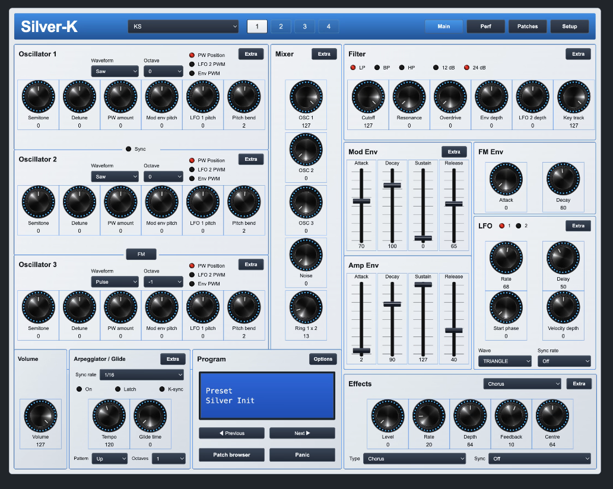Click the Filter Resonance knob
613x489 pixels.
click(409, 97)
